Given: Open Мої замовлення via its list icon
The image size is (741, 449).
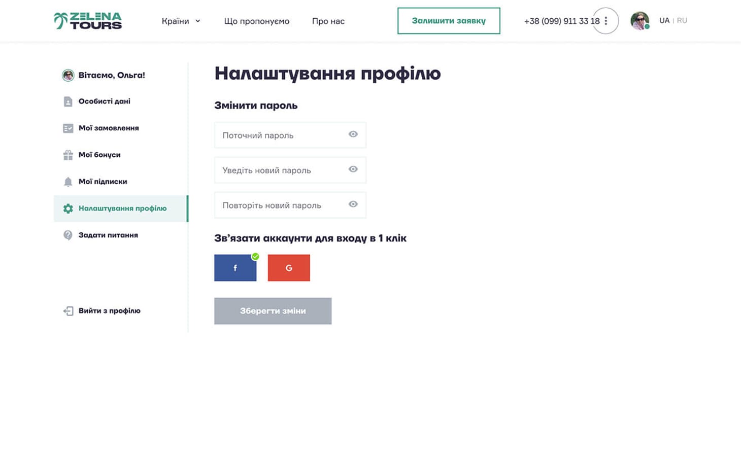Looking at the screenshot, I should click(67, 128).
